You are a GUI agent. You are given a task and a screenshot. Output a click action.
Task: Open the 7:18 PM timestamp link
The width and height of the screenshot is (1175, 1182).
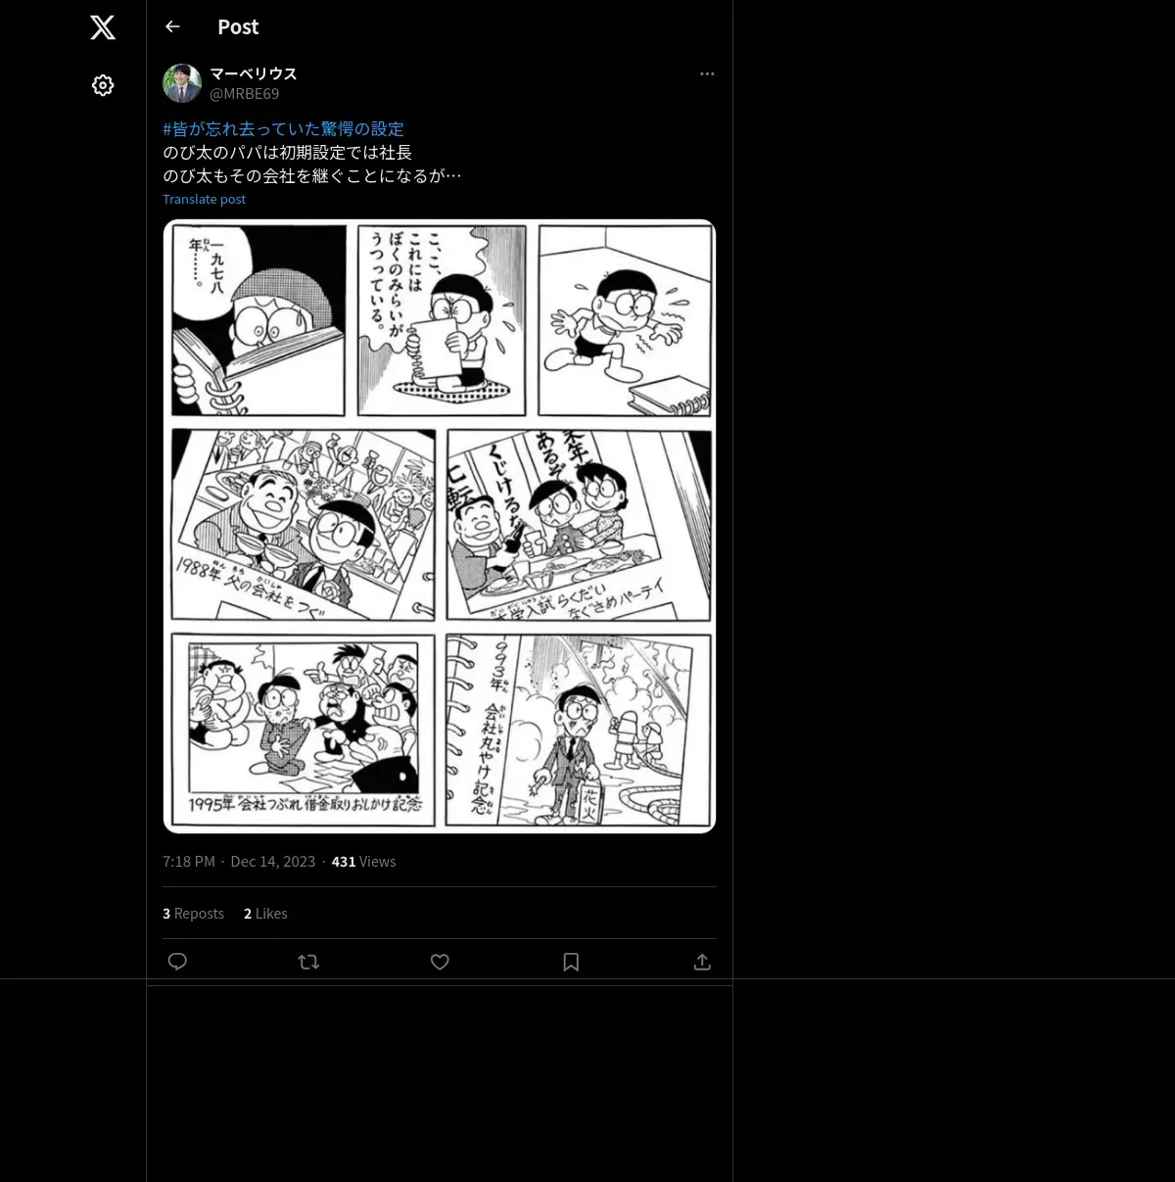(189, 862)
